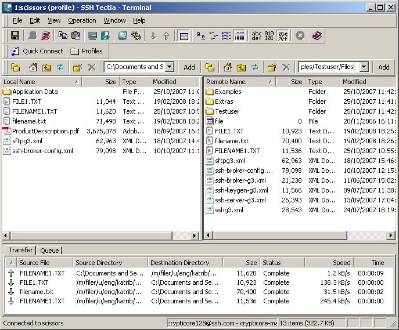Click in the local path input field
399x330 pixels.
135,67
